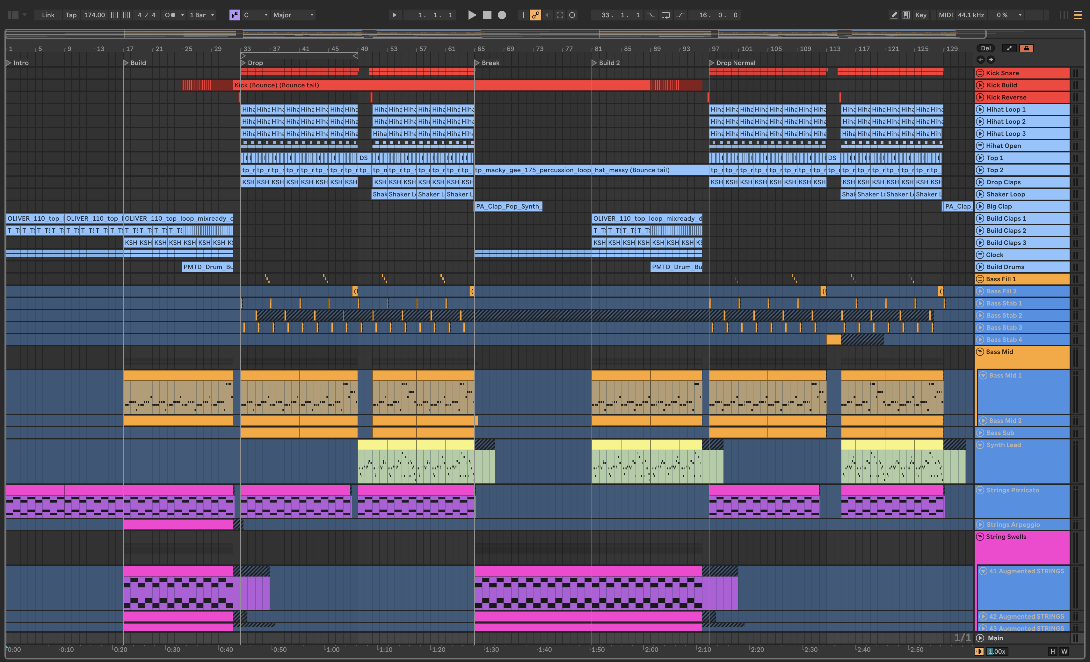1090x662 pixels.
Task: Unfold the Bass Mid 1 track
Action: (983, 375)
